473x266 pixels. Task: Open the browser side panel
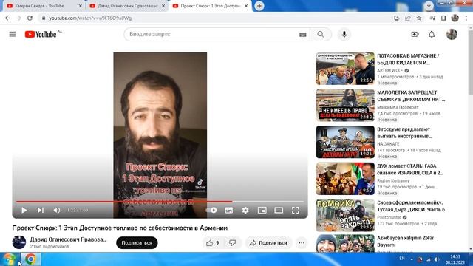443,18
